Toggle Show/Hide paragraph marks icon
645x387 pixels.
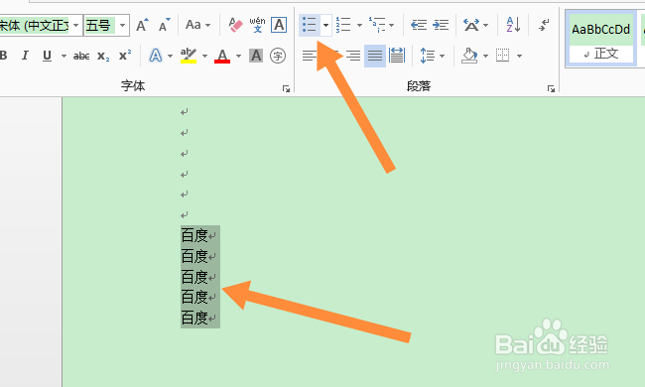pos(544,25)
